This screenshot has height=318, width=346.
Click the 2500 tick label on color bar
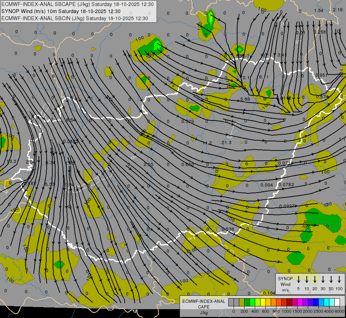click(318, 311)
